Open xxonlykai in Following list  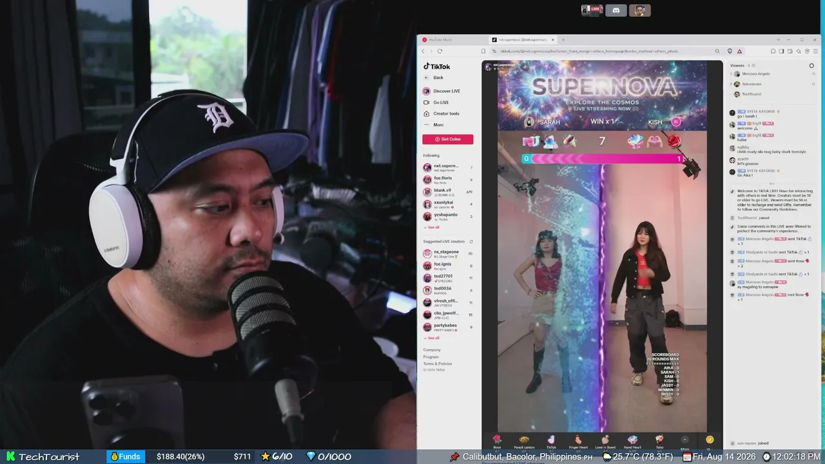pyautogui.click(x=448, y=204)
